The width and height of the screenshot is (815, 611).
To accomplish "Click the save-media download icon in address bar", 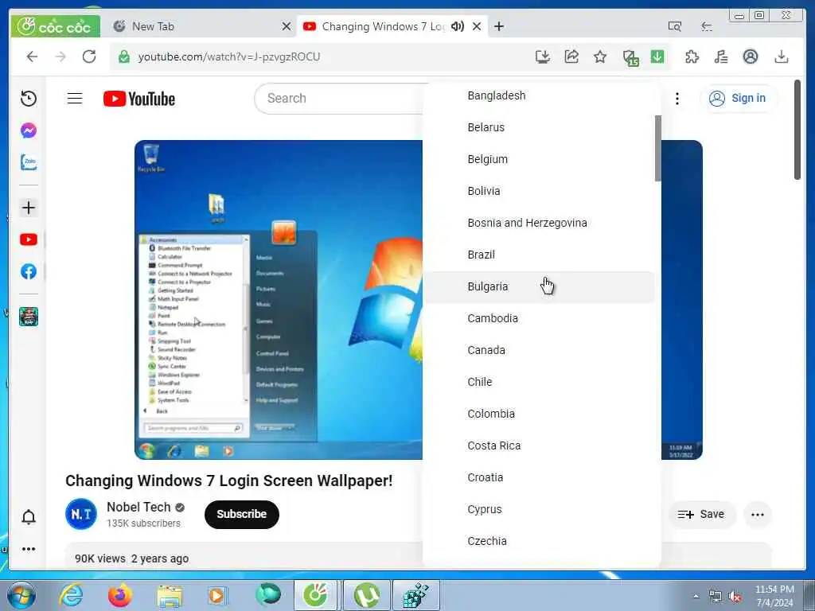I will tap(543, 56).
